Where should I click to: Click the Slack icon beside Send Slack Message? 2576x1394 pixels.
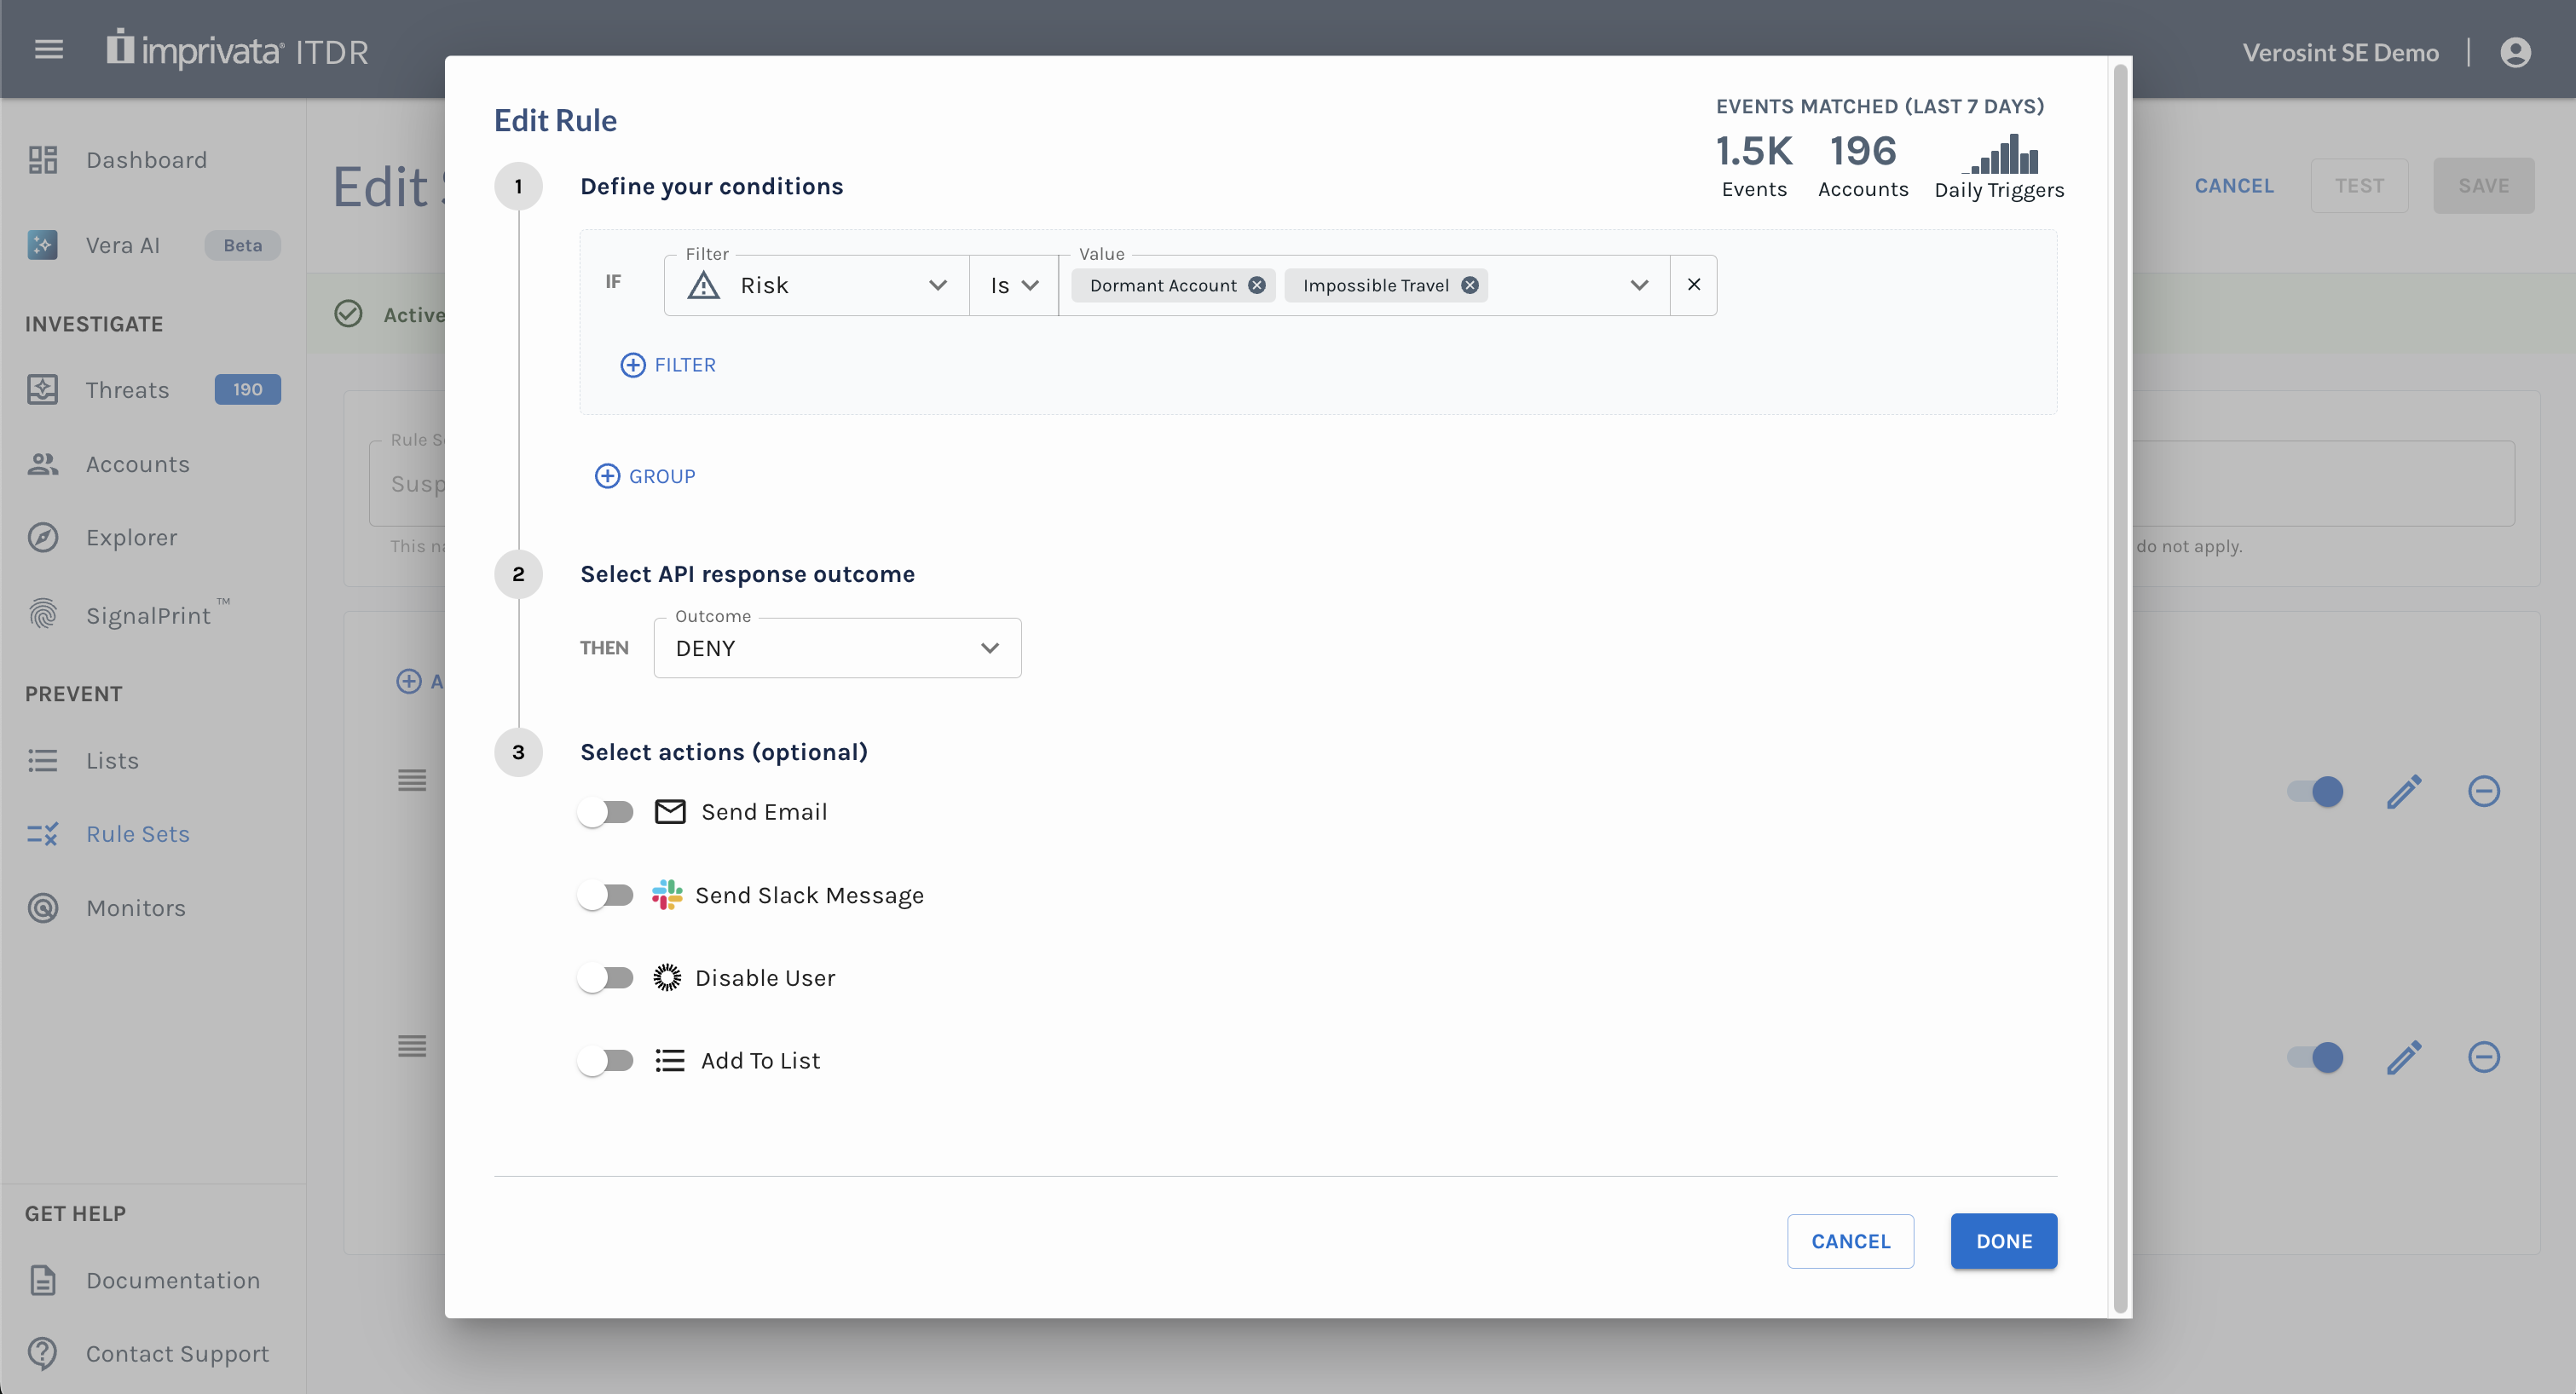click(667, 896)
